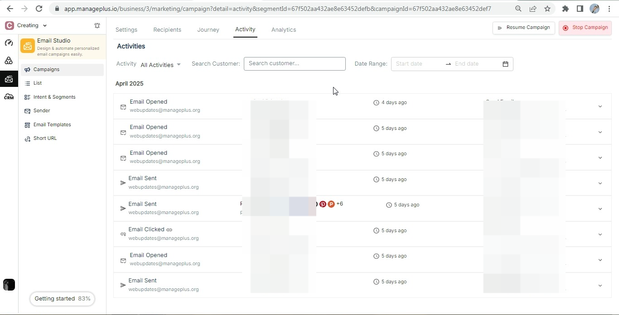The image size is (619, 315).
Task: Expand the second Email Opened row chevron
Action: 600,132
